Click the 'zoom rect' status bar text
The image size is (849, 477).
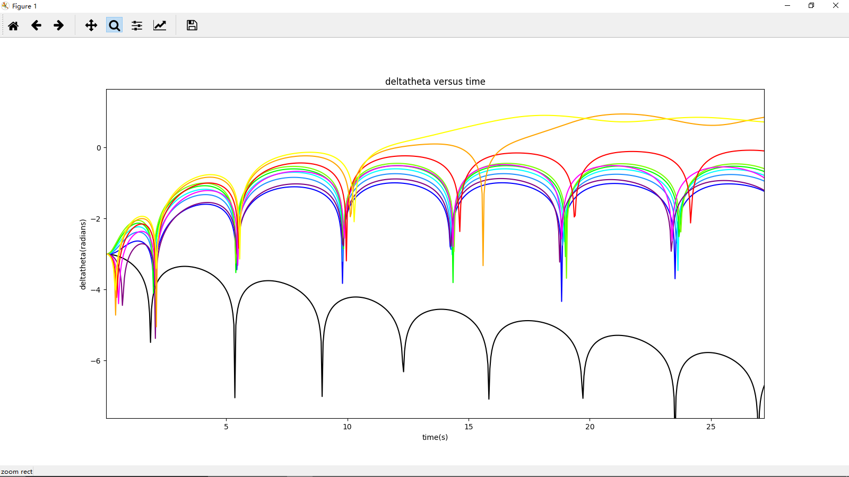pos(17,472)
